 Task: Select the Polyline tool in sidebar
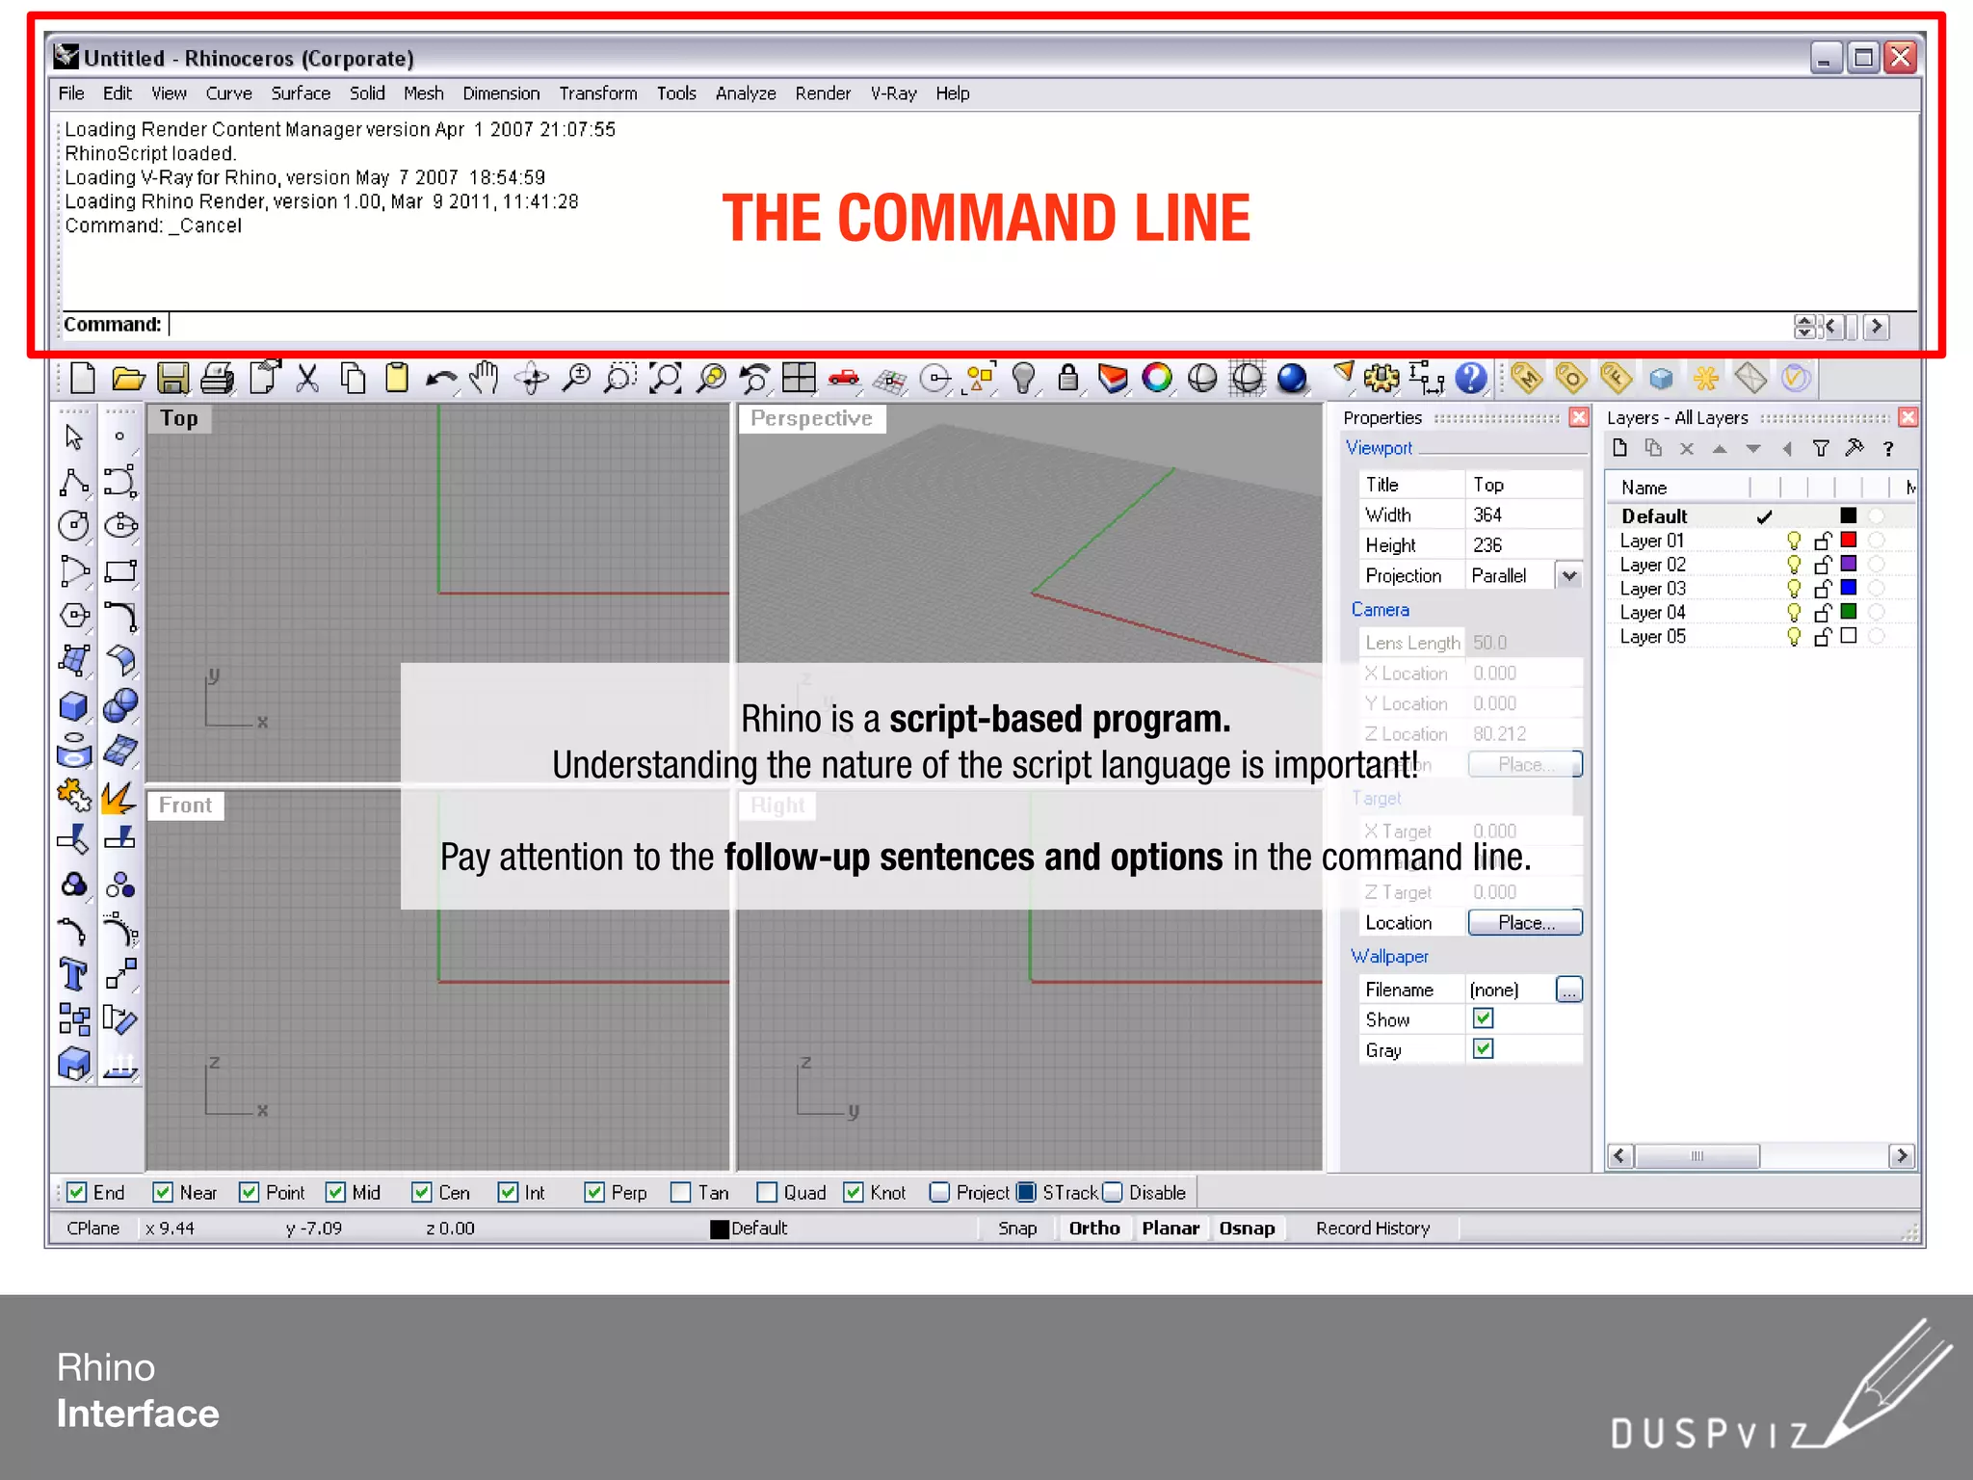pyautogui.click(x=74, y=482)
